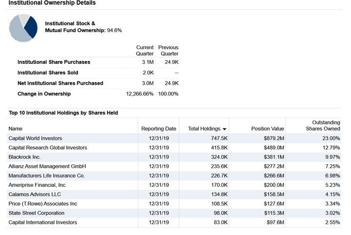Click the 3.02% shares owned value
This screenshot has height=235, width=351.
332,213
